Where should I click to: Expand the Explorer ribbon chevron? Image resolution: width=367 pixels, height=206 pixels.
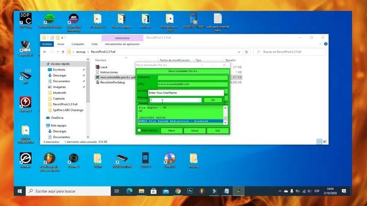point(320,44)
